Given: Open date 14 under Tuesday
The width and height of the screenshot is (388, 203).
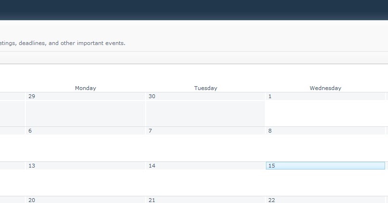Looking at the screenshot, I should pos(152,166).
